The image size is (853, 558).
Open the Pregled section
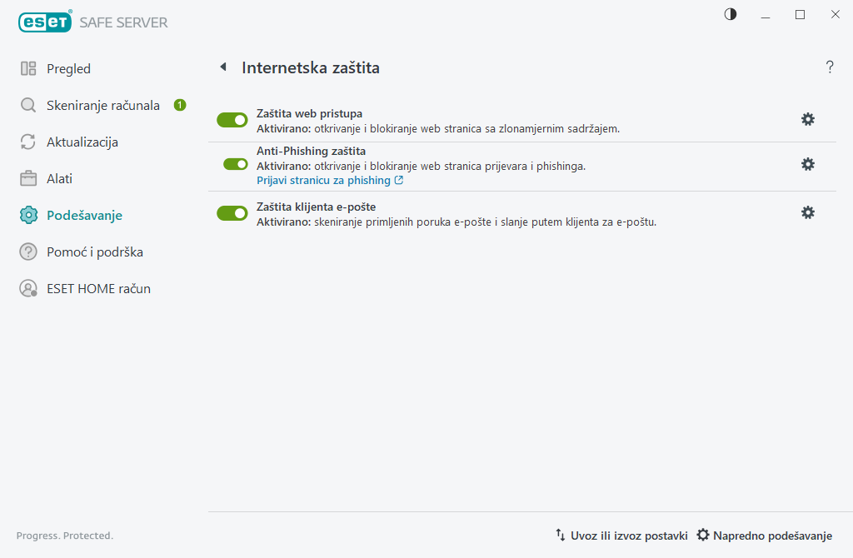pyautogui.click(x=68, y=69)
